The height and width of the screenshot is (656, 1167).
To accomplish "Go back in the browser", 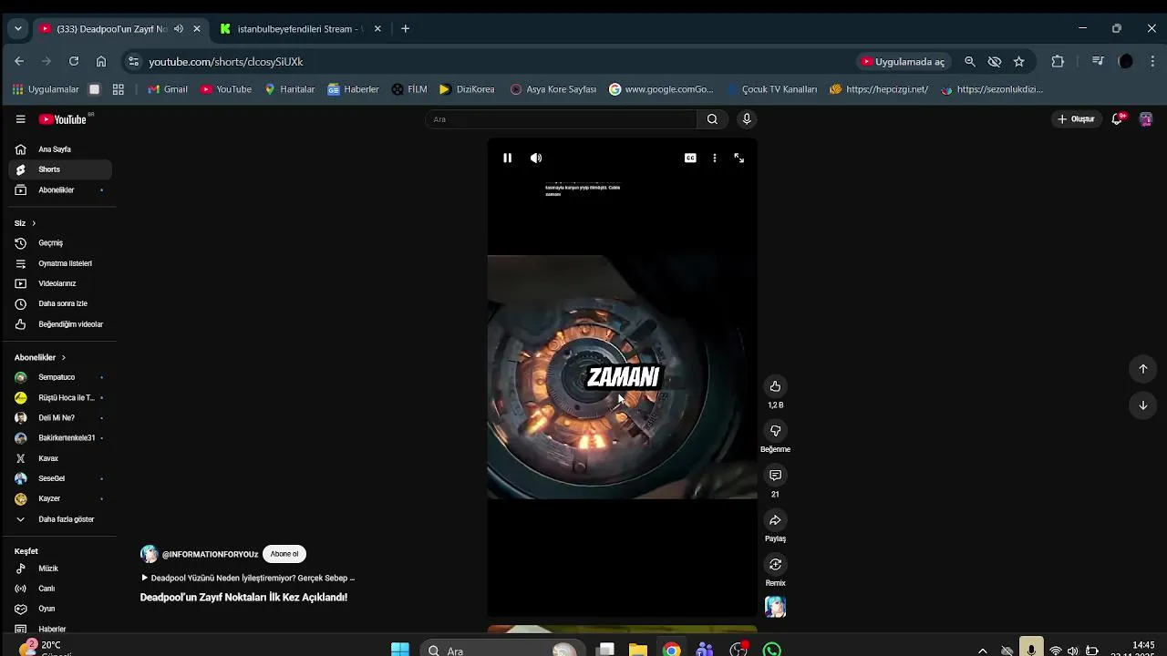I will 19,61.
